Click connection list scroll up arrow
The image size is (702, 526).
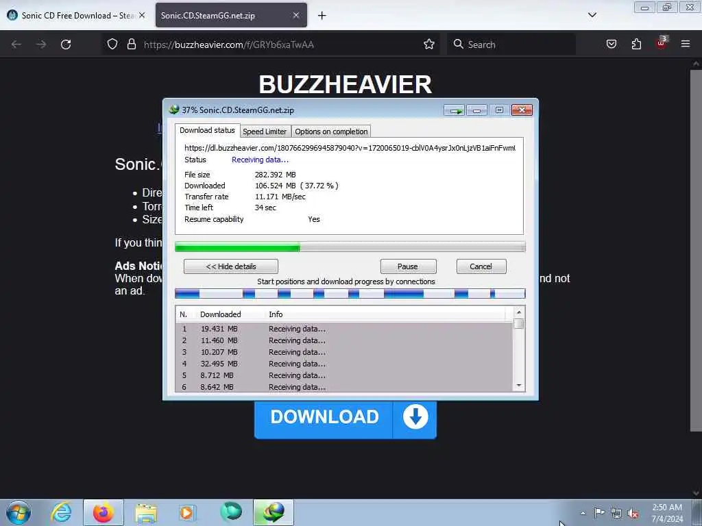click(x=518, y=312)
